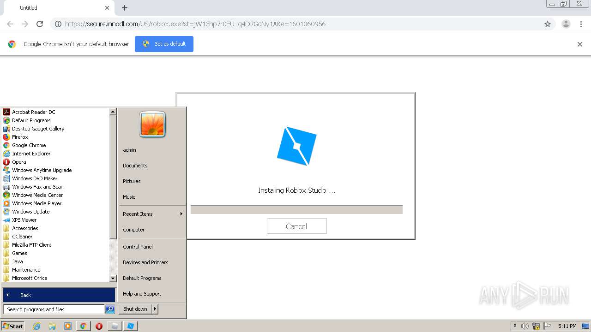Screen dimensions: 591x332
Task: Click the Shut down button
Action: pos(135,309)
